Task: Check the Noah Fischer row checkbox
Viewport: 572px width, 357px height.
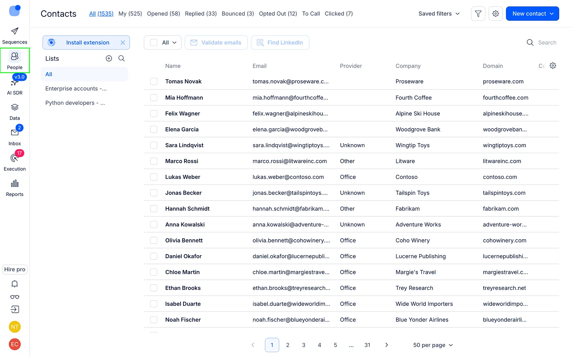Action: tap(154, 320)
